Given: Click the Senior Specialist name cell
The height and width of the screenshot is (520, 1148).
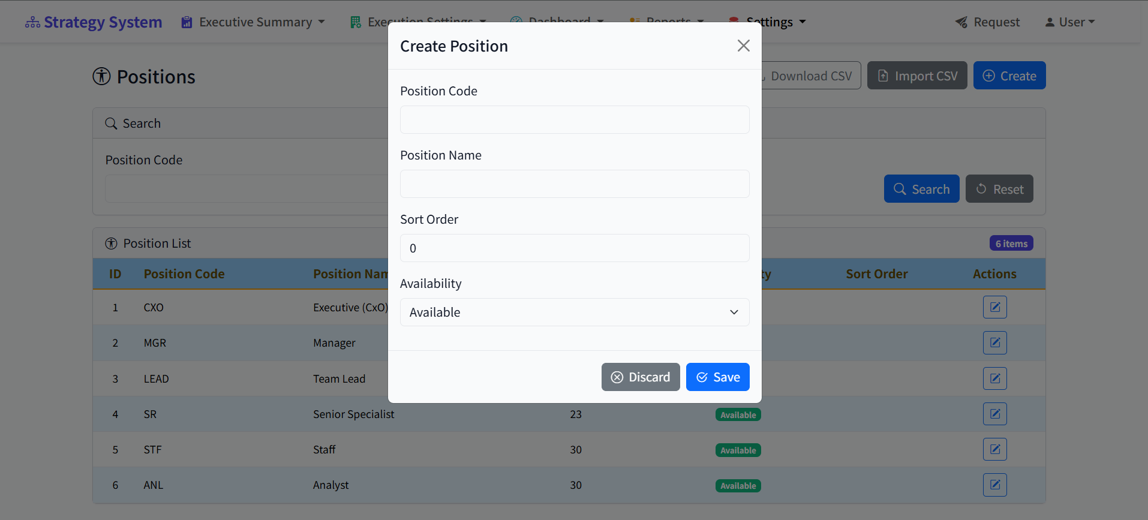Looking at the screenshot, I should (354, 414).
